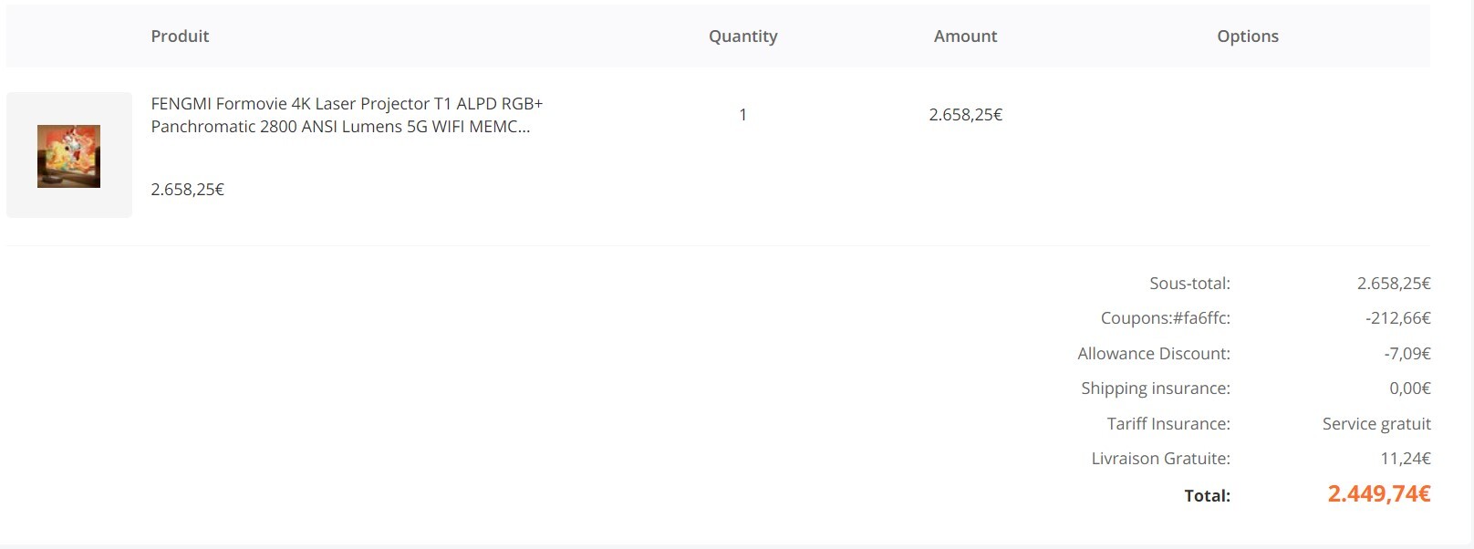Click the Livraison Gratuite label
The height and width of the screenshot is (549, 1474).
[1160, 459]
